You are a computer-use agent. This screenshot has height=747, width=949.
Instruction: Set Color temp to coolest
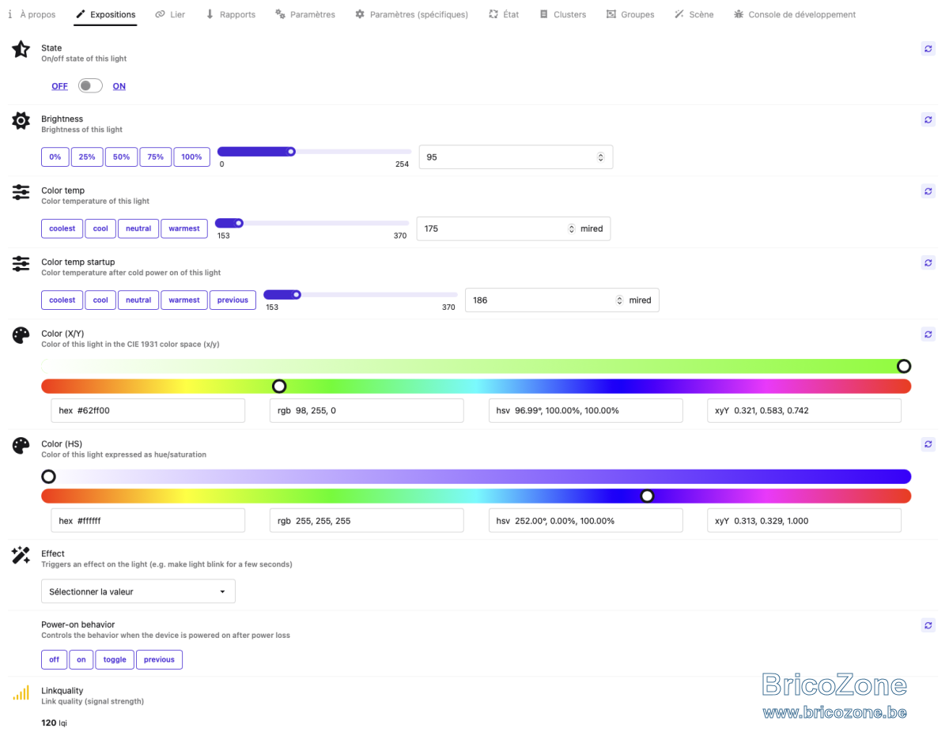point(62,228)
